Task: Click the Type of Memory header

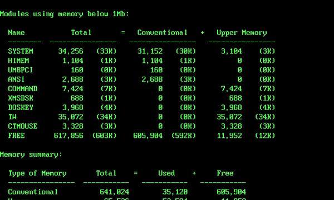Action: 37,173
